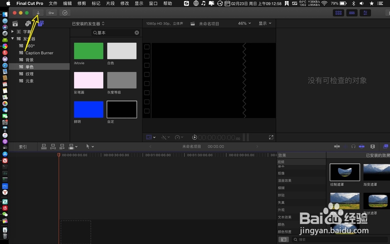Open the 修改 menu

pyautogui.click(x=124, y=3)
